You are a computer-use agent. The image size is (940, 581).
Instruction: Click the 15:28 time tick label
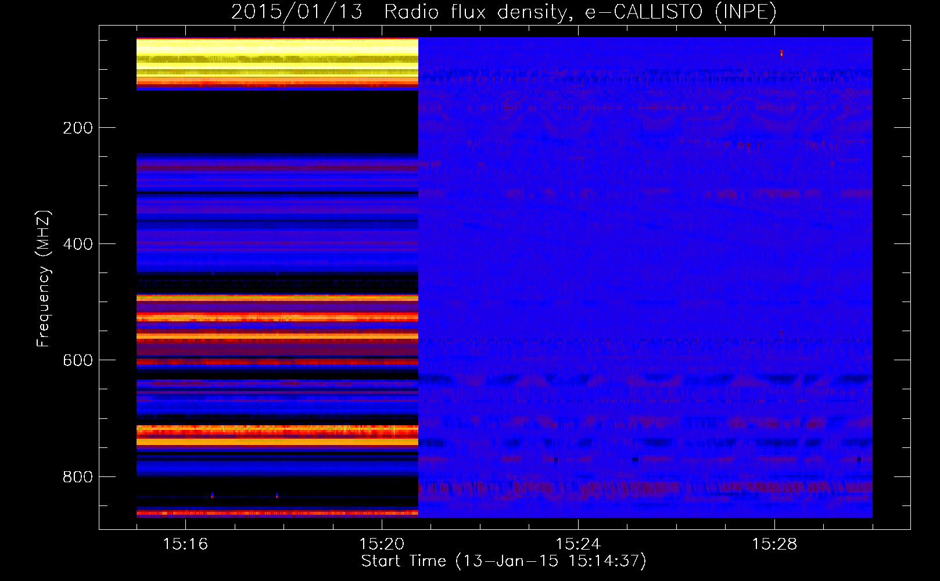pos(774,544)
